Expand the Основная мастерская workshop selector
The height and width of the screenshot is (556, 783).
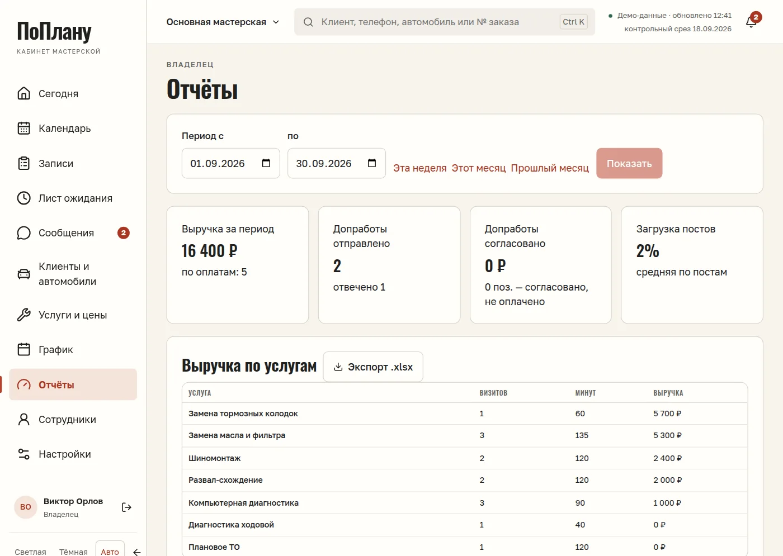click(x=223, y=22)
